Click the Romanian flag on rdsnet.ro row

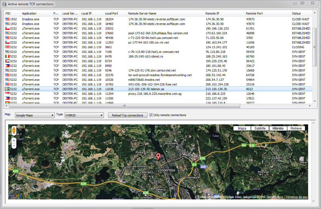coord(7,56)
